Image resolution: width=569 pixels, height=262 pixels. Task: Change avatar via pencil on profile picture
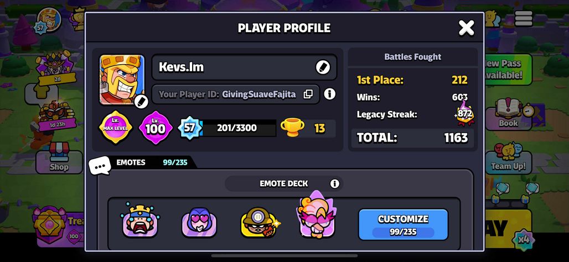pyautogui.click(x=141, y=102)
